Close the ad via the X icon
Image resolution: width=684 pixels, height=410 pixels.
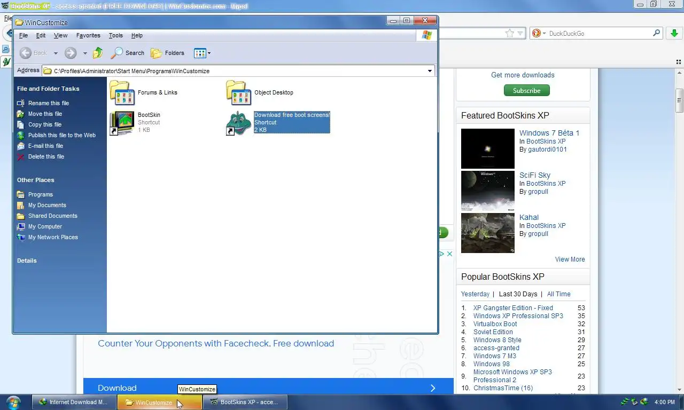click(x=450, y=254)
